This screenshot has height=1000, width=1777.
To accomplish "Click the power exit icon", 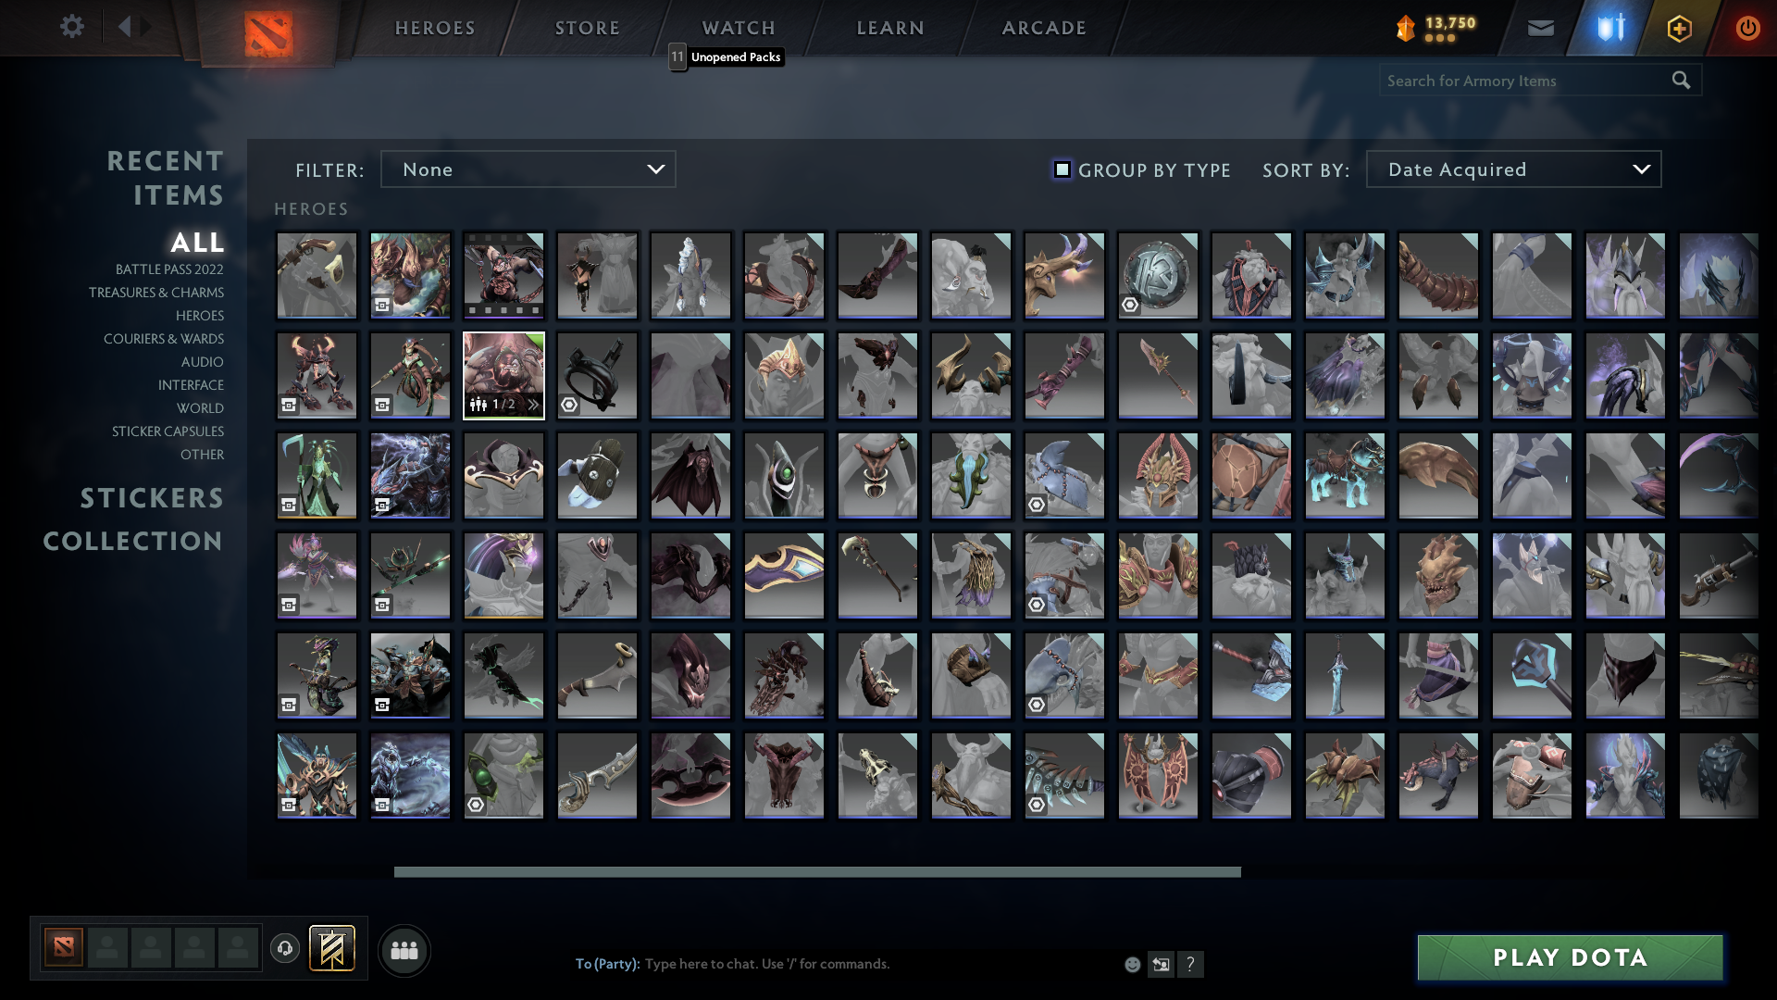I will click(x=1747, y=28).
